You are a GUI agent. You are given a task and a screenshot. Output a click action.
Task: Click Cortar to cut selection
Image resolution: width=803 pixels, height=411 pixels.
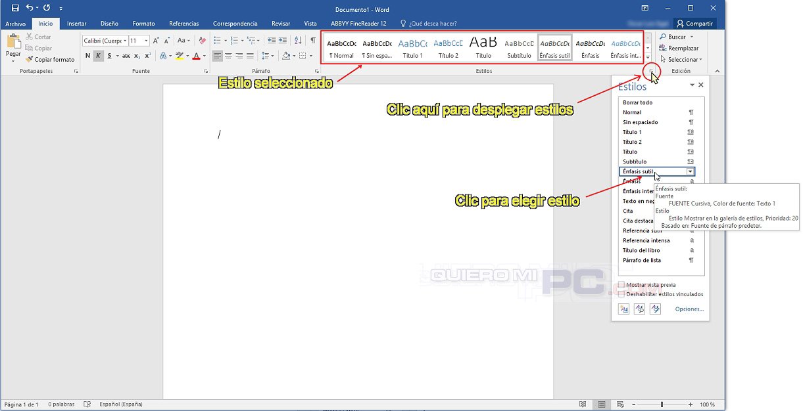click(38, 37)
